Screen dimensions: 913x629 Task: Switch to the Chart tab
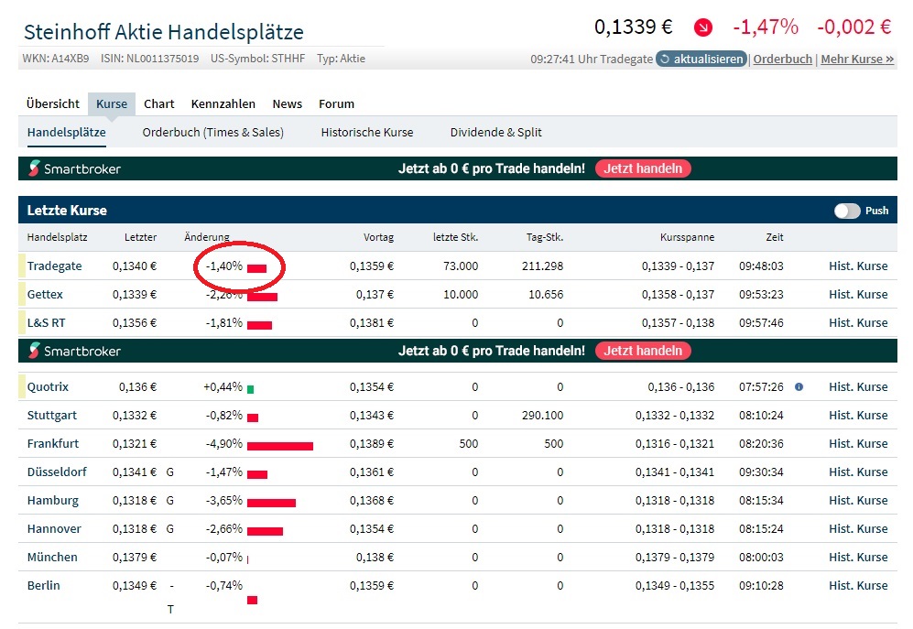[159, 103]
